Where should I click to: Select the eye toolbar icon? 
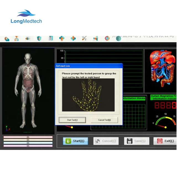pos(28,38)
